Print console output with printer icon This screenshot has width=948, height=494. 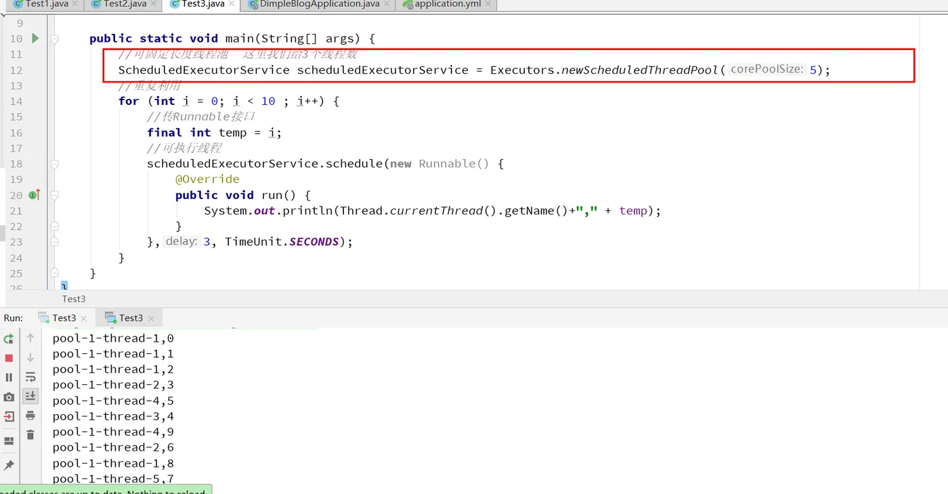[x=30, y=416]
